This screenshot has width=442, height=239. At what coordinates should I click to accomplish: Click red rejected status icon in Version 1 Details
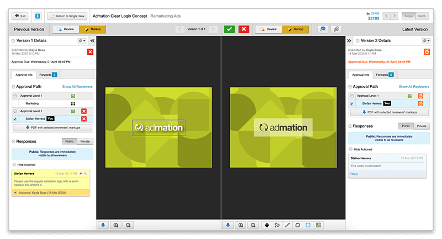90,51
